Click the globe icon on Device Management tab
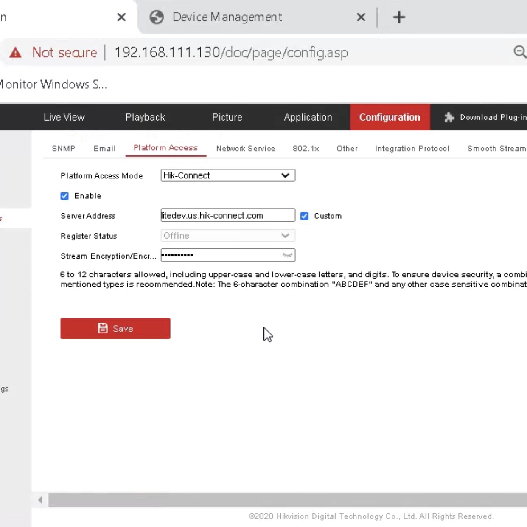 tap(157, 17)
